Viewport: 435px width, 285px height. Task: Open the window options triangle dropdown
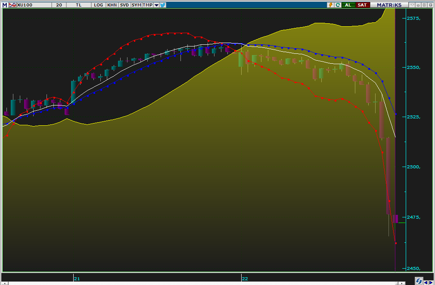[x=413, y=5]
